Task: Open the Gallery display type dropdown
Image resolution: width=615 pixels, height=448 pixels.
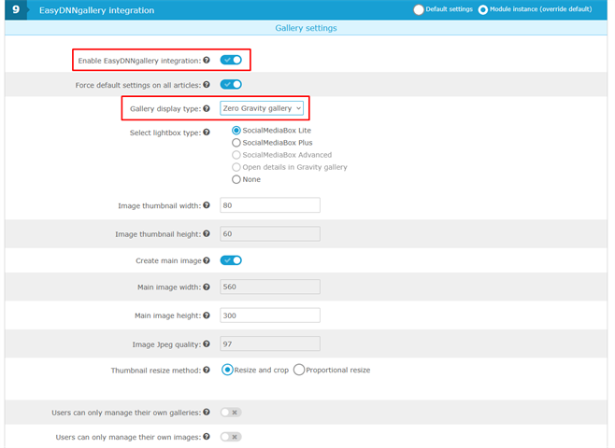Action: pos(262,108)
